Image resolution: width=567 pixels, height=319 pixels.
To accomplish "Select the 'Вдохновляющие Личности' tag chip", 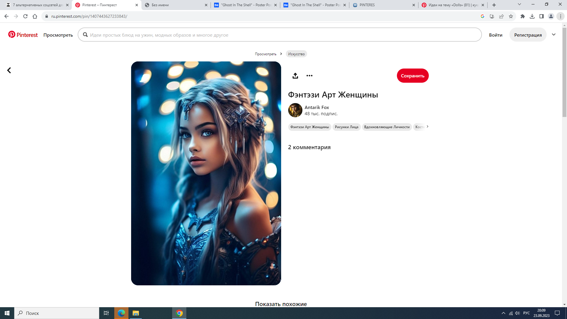I will click(x=387, y=127).
